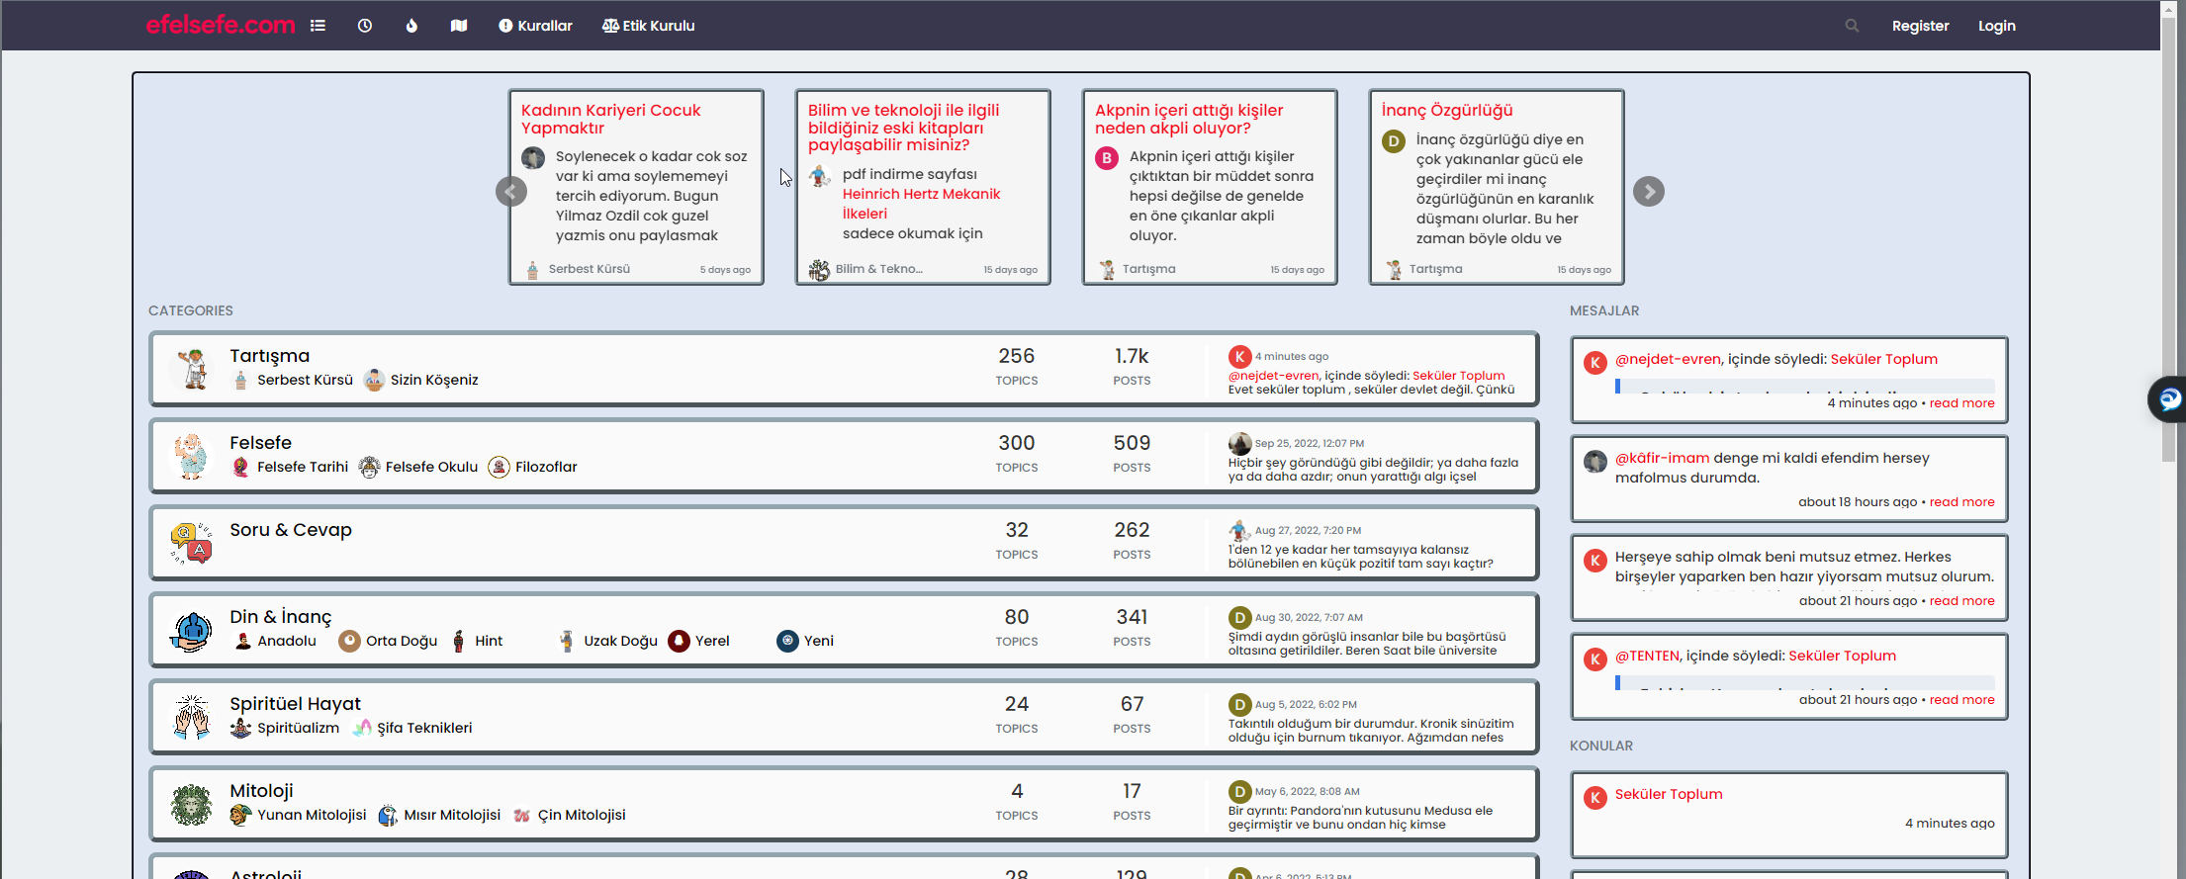Click Register in the navbar

point(1920,26)
